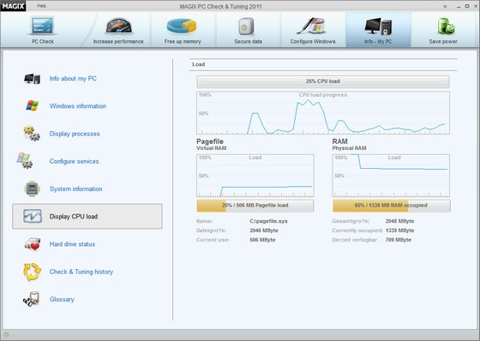This screenshot has width=480, height=341.
Task: Select the Display CPU load item
Action: [87, 217]
